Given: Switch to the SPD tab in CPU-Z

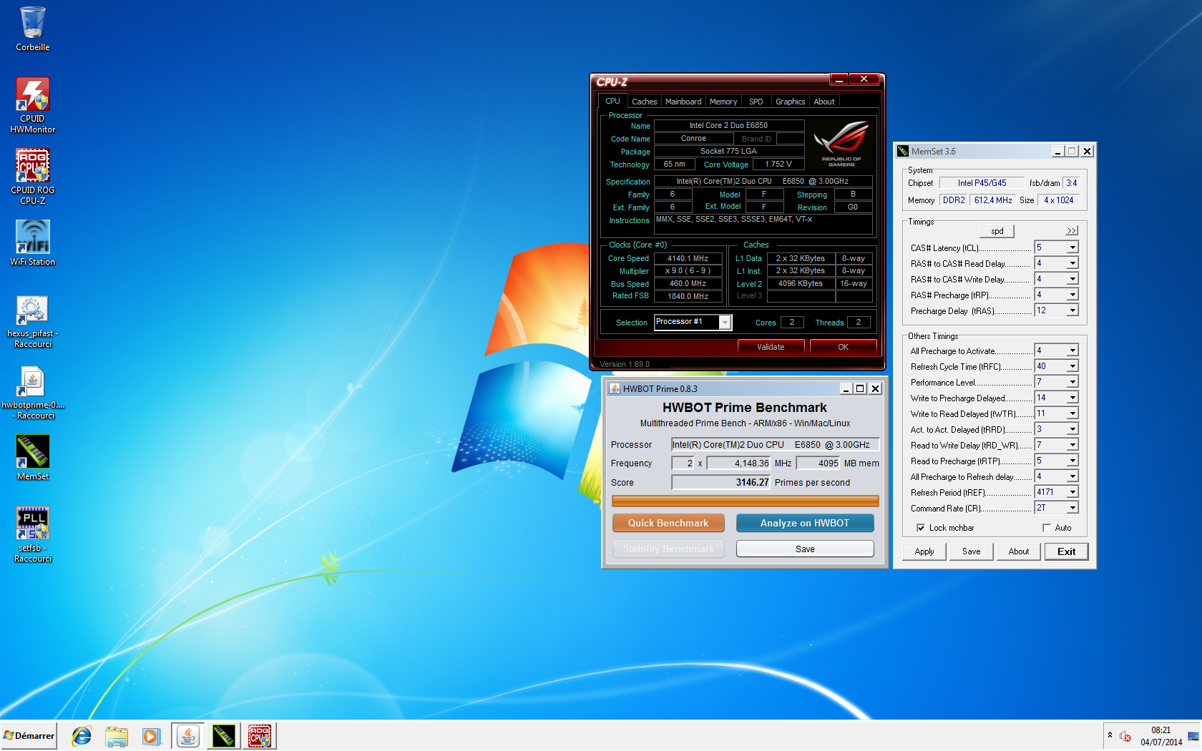Looking at the screenshot, I should click(x=756, y=102).
